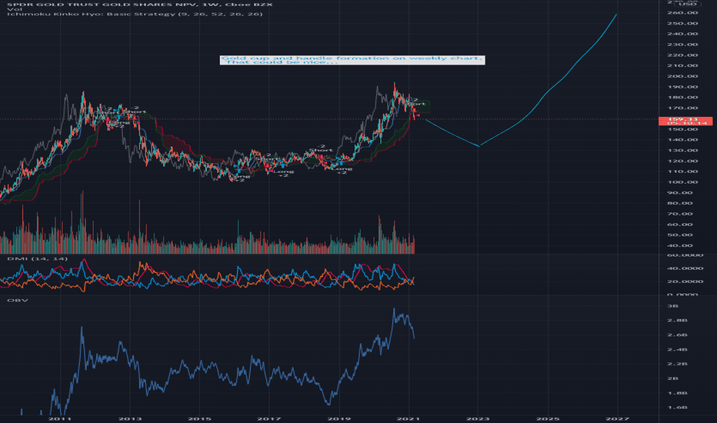Click the 250.00 price axis label

(682, 23)
